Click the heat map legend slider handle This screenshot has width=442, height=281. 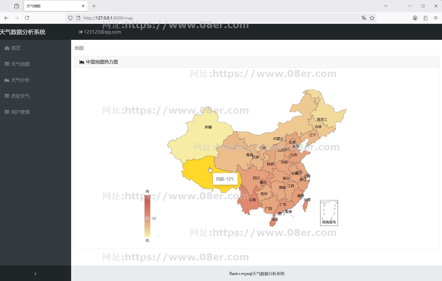point(147,219)
